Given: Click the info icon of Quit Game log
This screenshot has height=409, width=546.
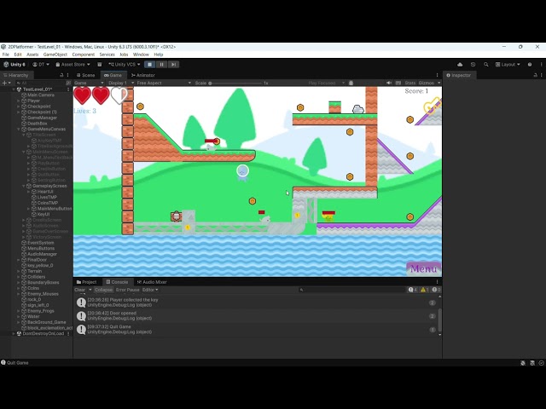Looking at the screenshot, I should [x=81, y=330].
